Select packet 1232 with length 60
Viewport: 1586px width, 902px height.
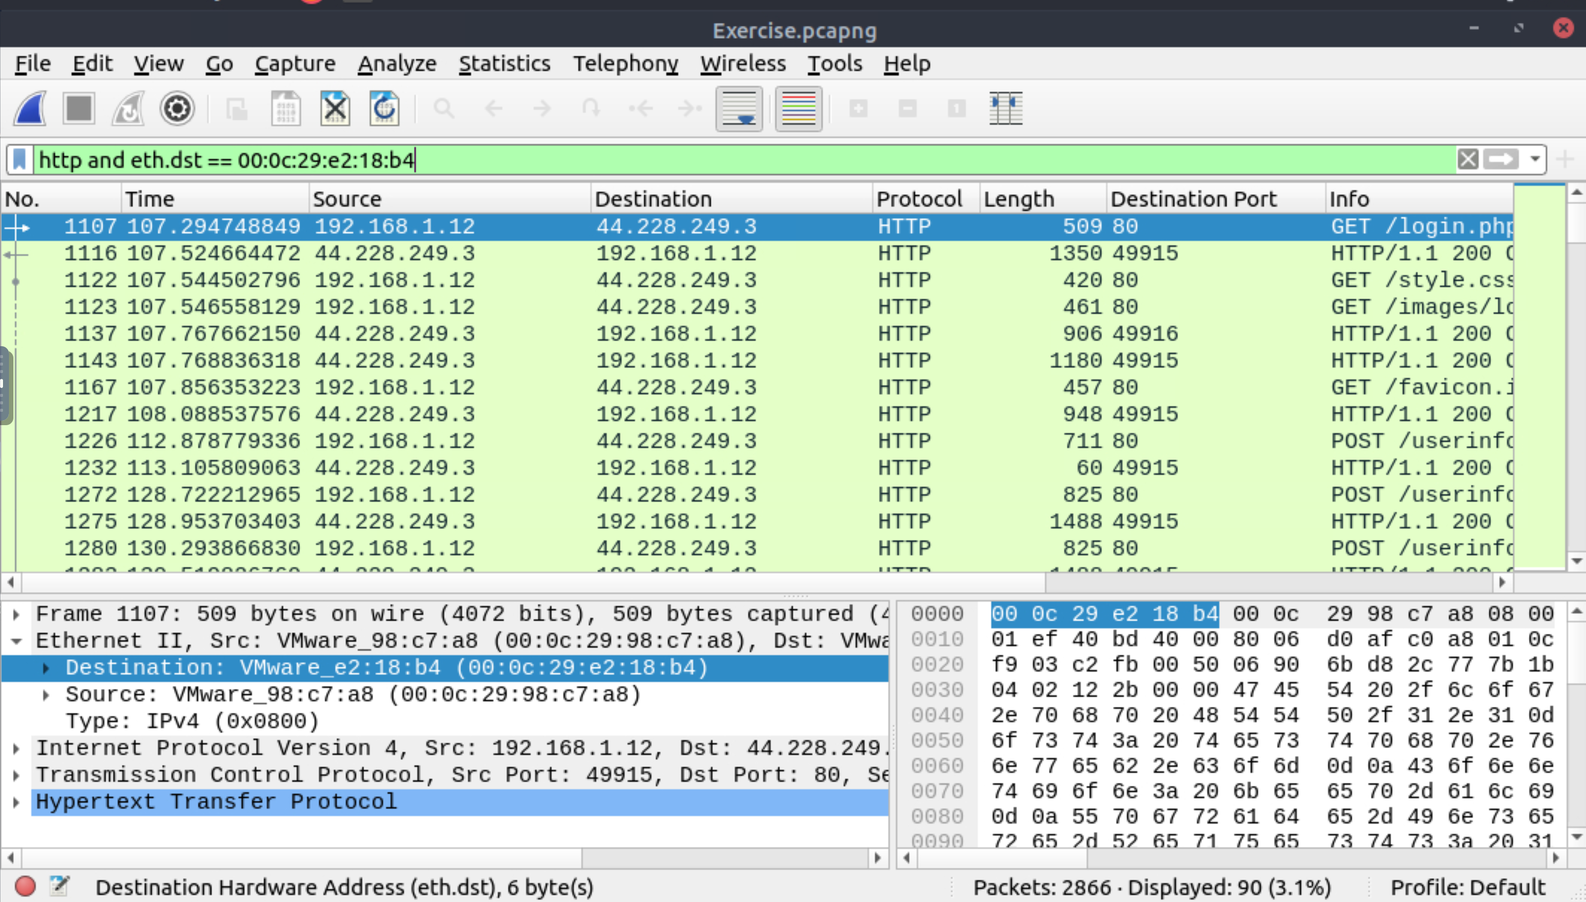[757, 468]
